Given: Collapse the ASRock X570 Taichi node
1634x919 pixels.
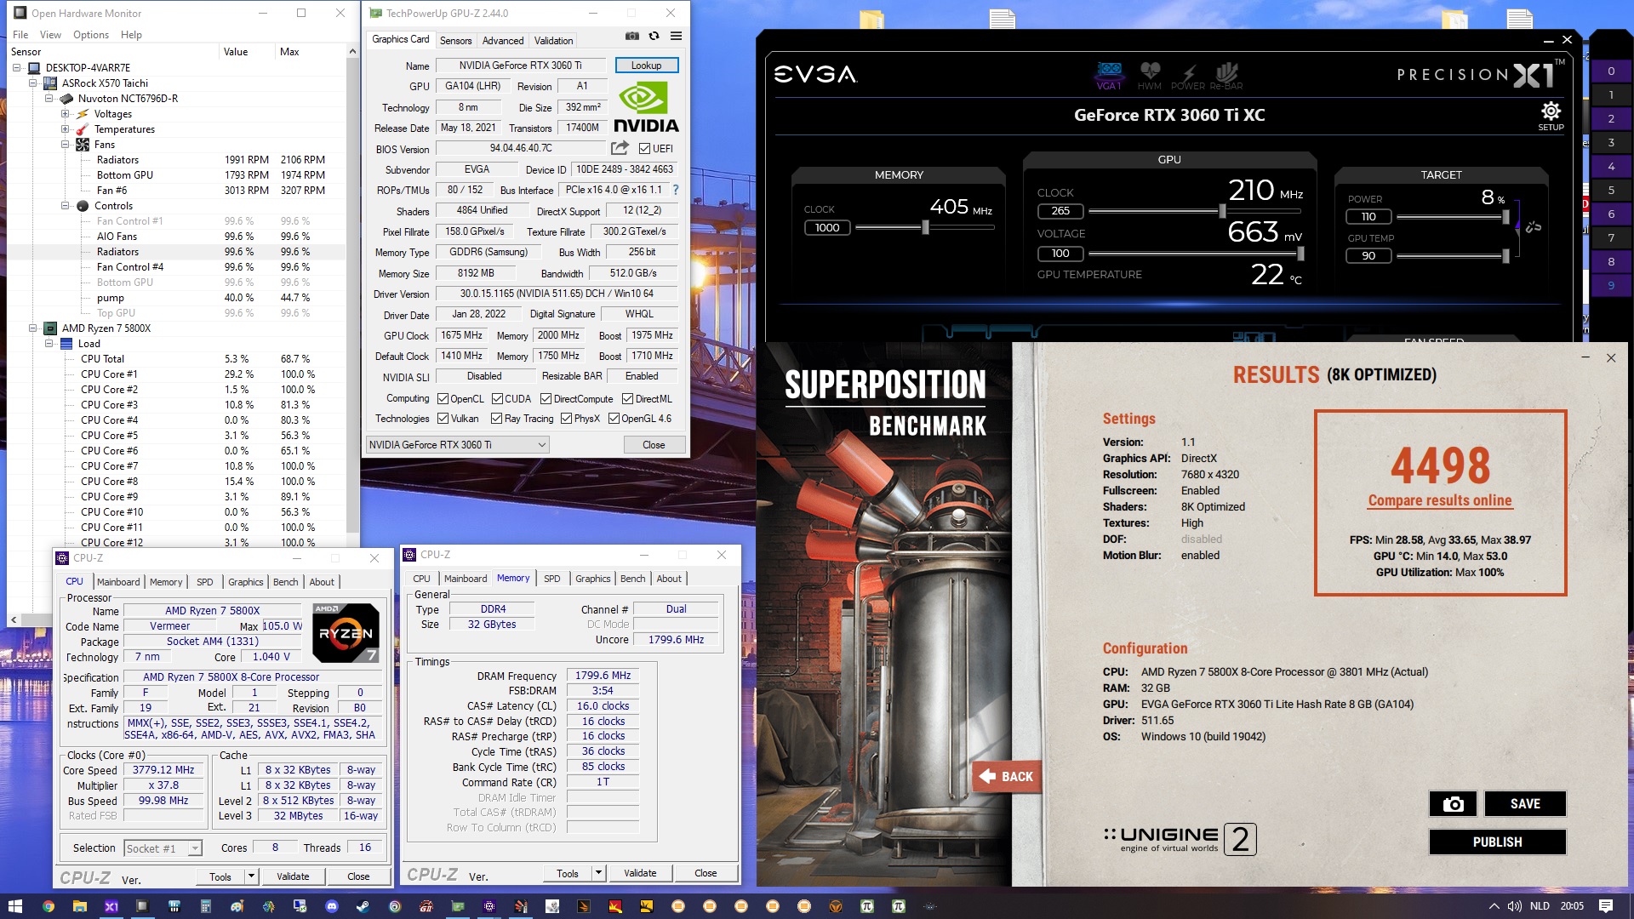Looking at the screenshot, I should point(32,83).
